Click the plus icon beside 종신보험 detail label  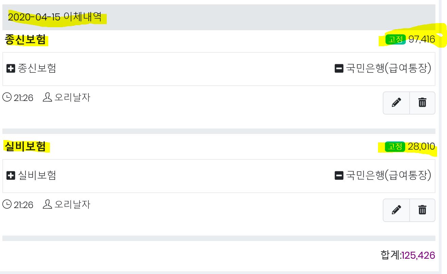pos(11,69)
